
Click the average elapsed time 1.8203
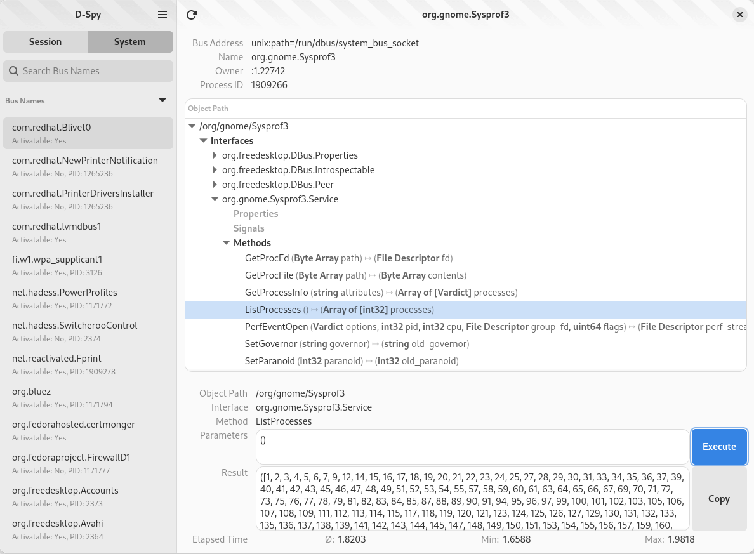352,539
